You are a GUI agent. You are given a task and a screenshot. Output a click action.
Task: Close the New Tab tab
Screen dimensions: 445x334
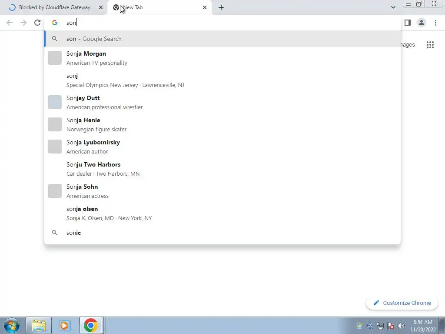pyautogui.click(x=205, y=7)
